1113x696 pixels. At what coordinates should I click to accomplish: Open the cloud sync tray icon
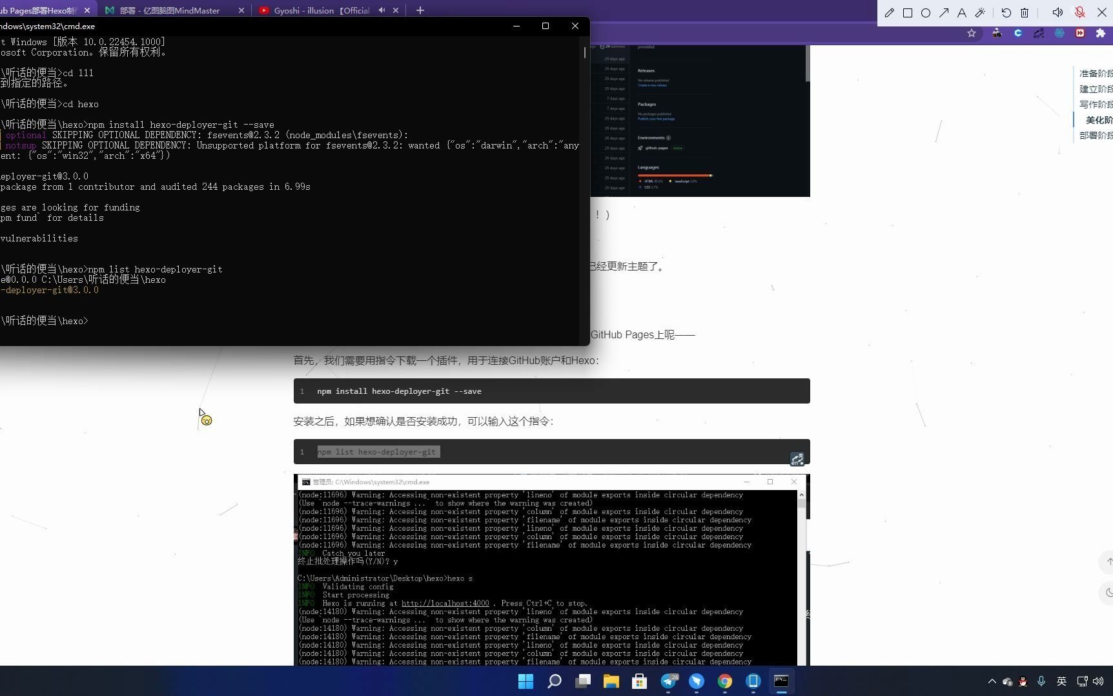pyautogui.click(x=1008, y=681)
